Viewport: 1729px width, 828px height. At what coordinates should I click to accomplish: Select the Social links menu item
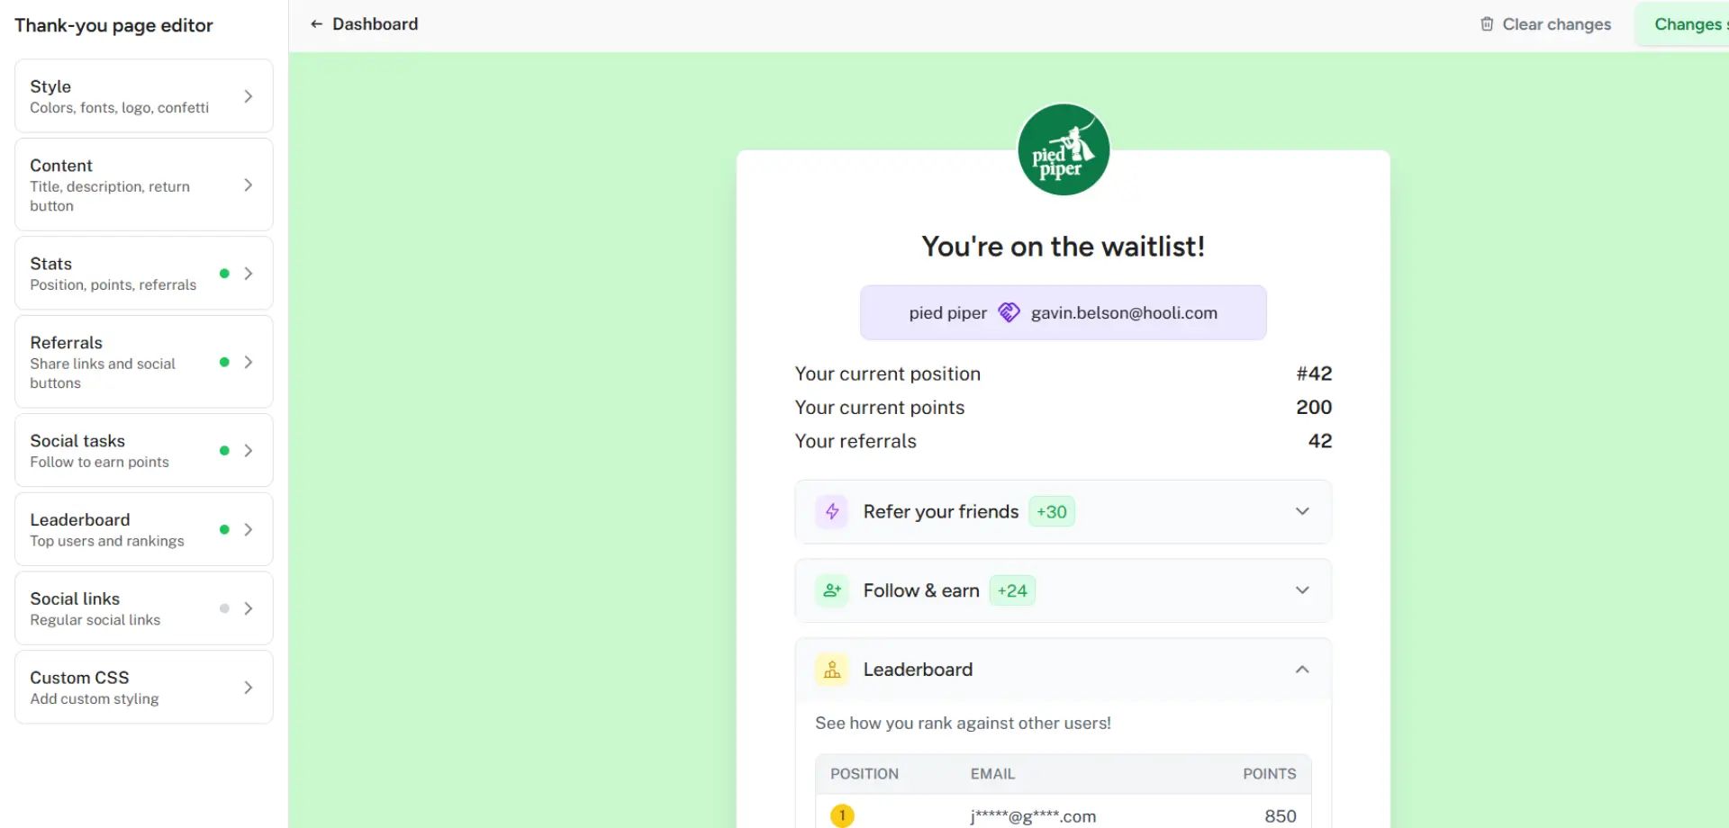point(144,608)
